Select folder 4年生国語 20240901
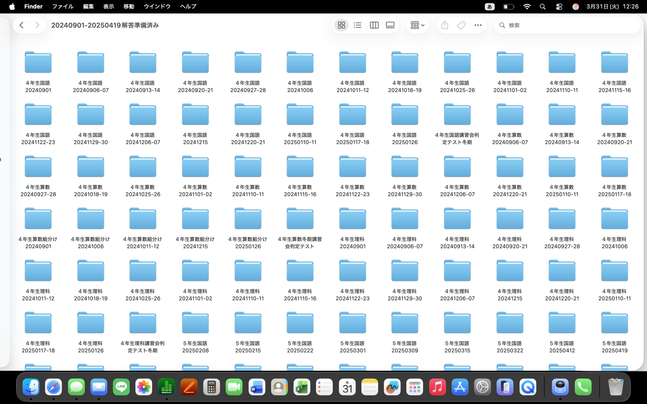 click(x=38, y=63)
